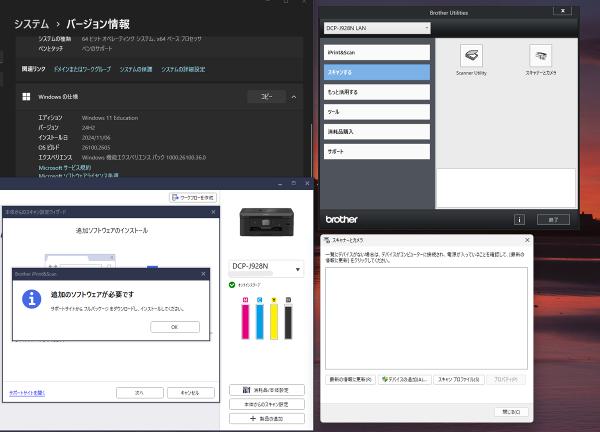The image size is (600, 432).
Task: Click 終了 button in Brother Utilities
Action: tap(553, 219)
